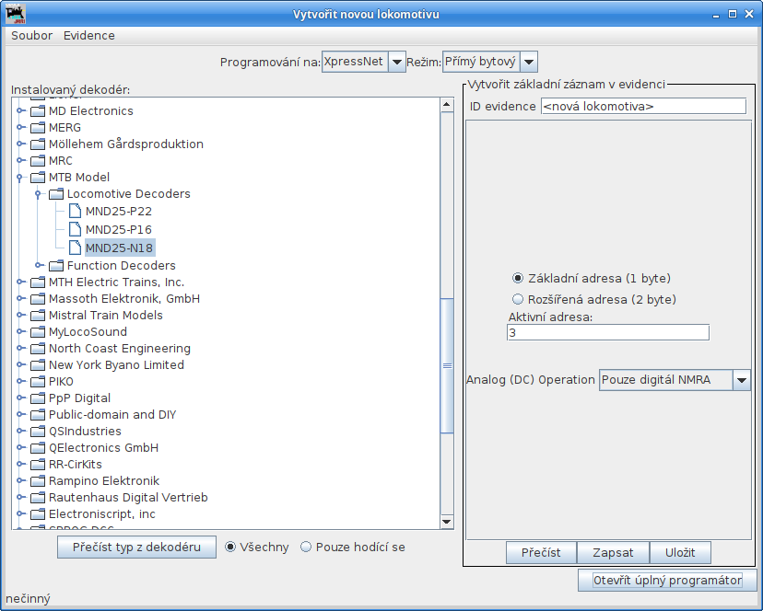Open the Režim Přímý bytový dropdown

[529, 62]
